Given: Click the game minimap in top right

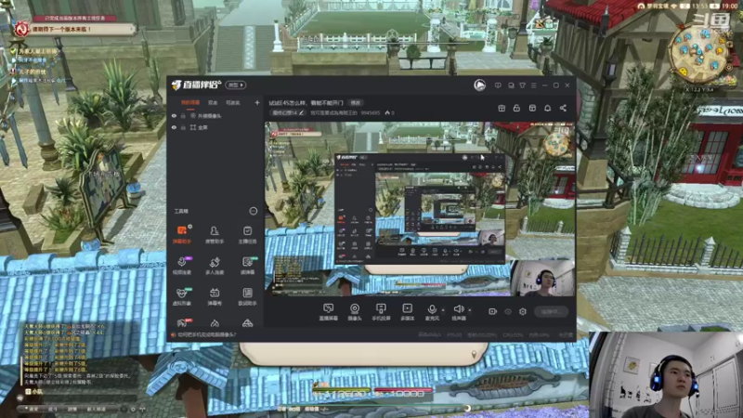Looking at the screenshot, I should click(x=699, y=55).
